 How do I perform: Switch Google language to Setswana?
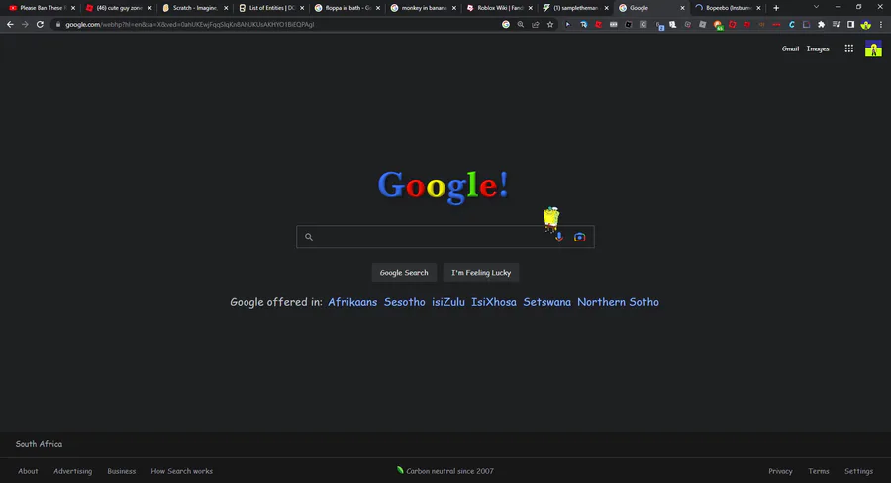point(546,302)
